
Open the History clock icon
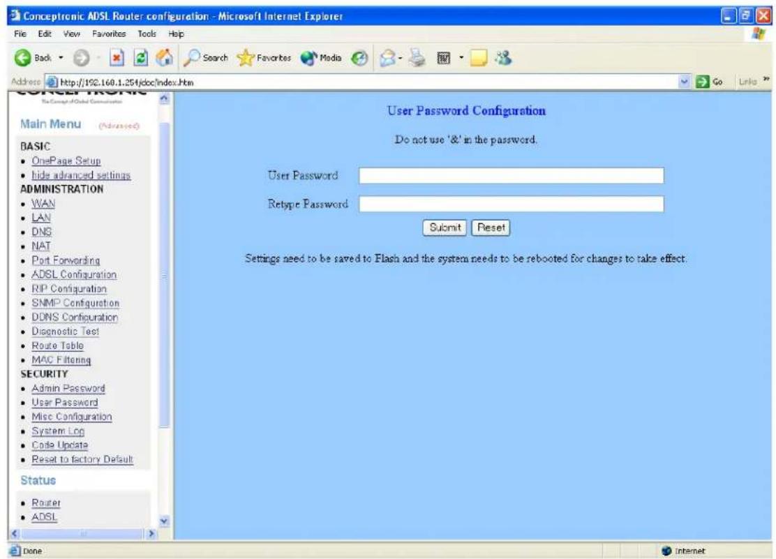pyautogui.click(x=360, y=59)
